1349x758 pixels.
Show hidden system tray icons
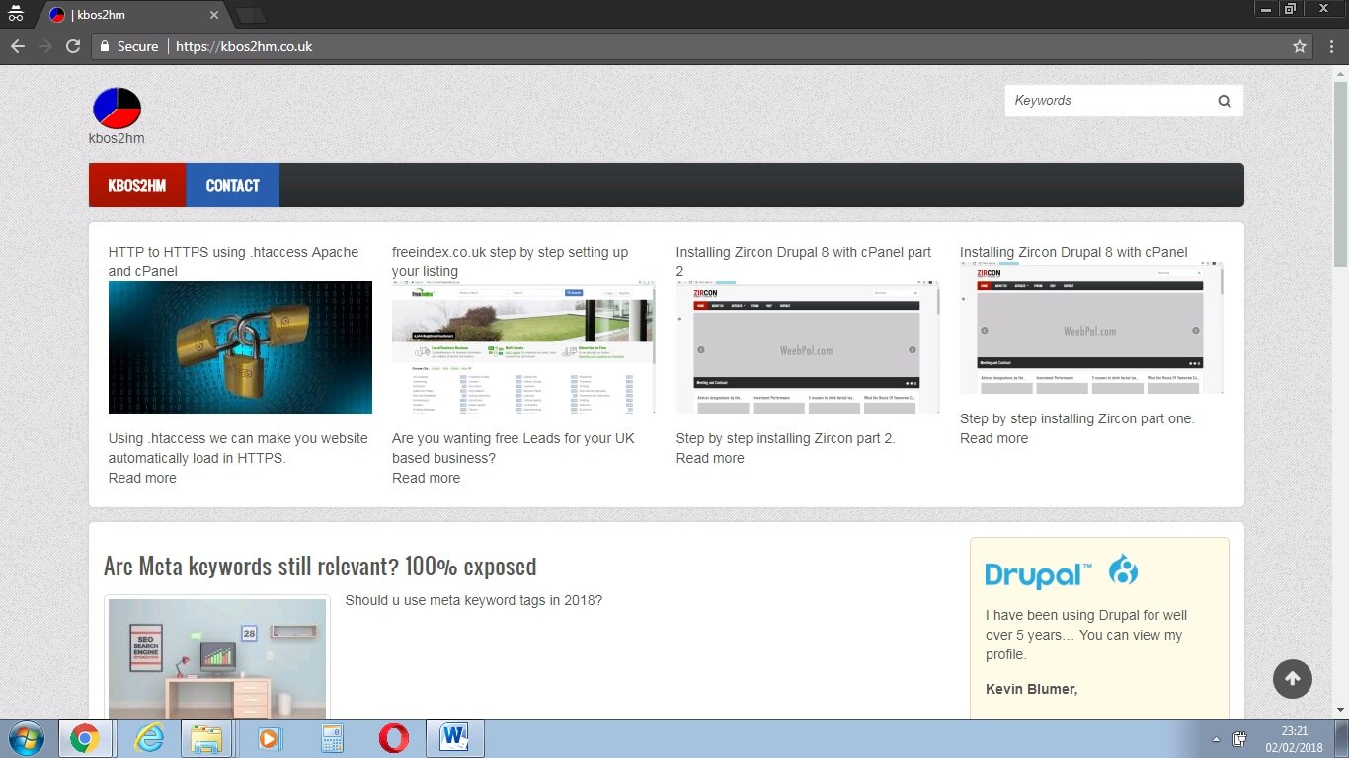tap(1216, 739)
